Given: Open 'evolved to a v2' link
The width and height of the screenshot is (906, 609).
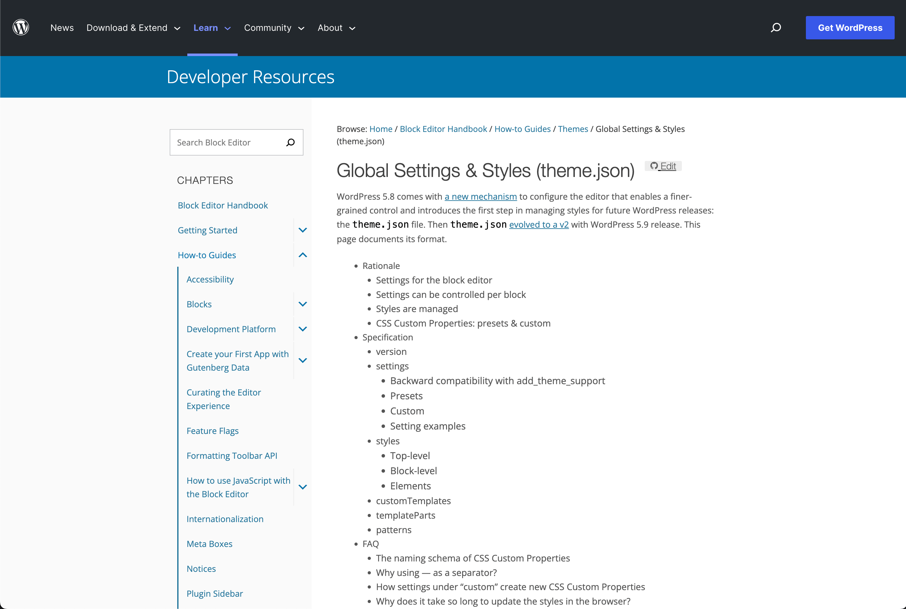Looking at the screenshot, I should coord(539,225).
